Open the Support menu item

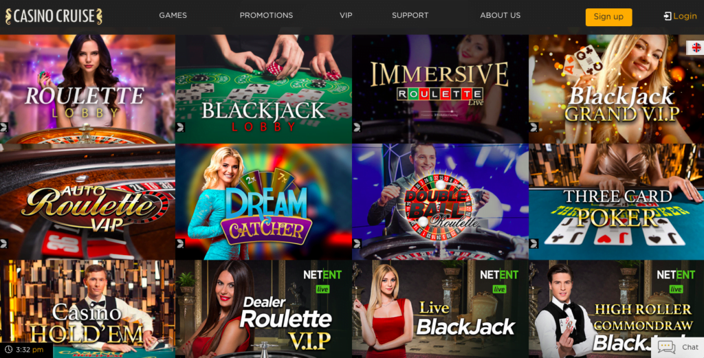coord(410,15)
